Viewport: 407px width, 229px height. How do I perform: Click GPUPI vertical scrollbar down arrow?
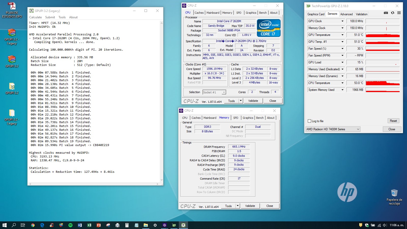coord(161,180)
